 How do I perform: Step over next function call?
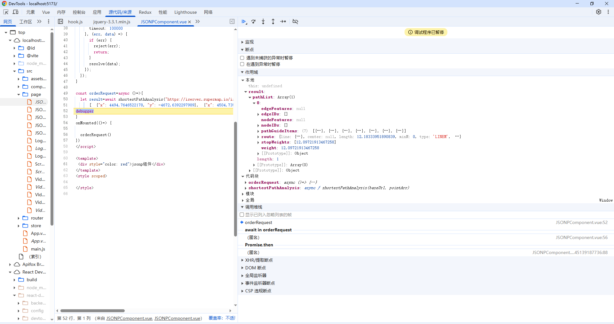click(x=254, y=21)
